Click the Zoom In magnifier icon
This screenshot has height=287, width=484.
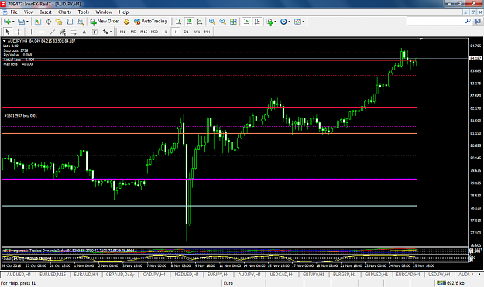(211, 22)
